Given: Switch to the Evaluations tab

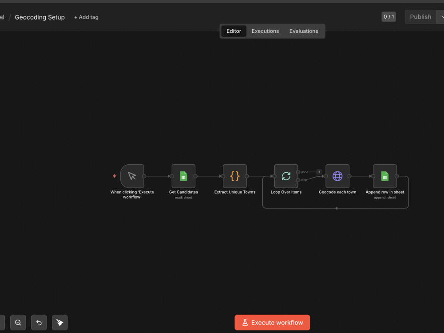Looking at the screenshot, I should click(x=304, y=31).
